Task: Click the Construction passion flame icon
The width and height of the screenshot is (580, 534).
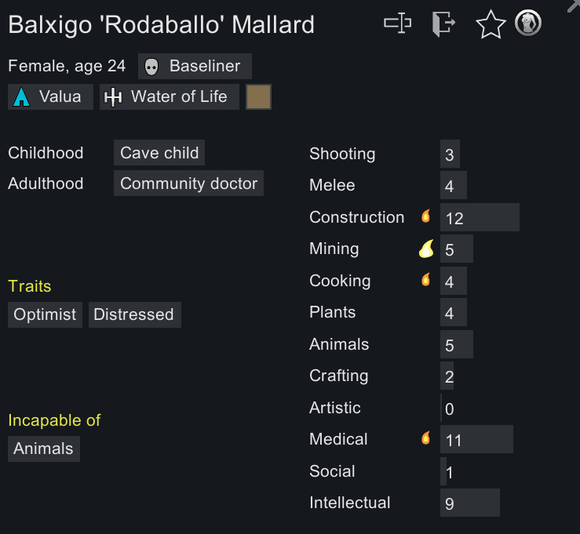Action: pos(426,216)
